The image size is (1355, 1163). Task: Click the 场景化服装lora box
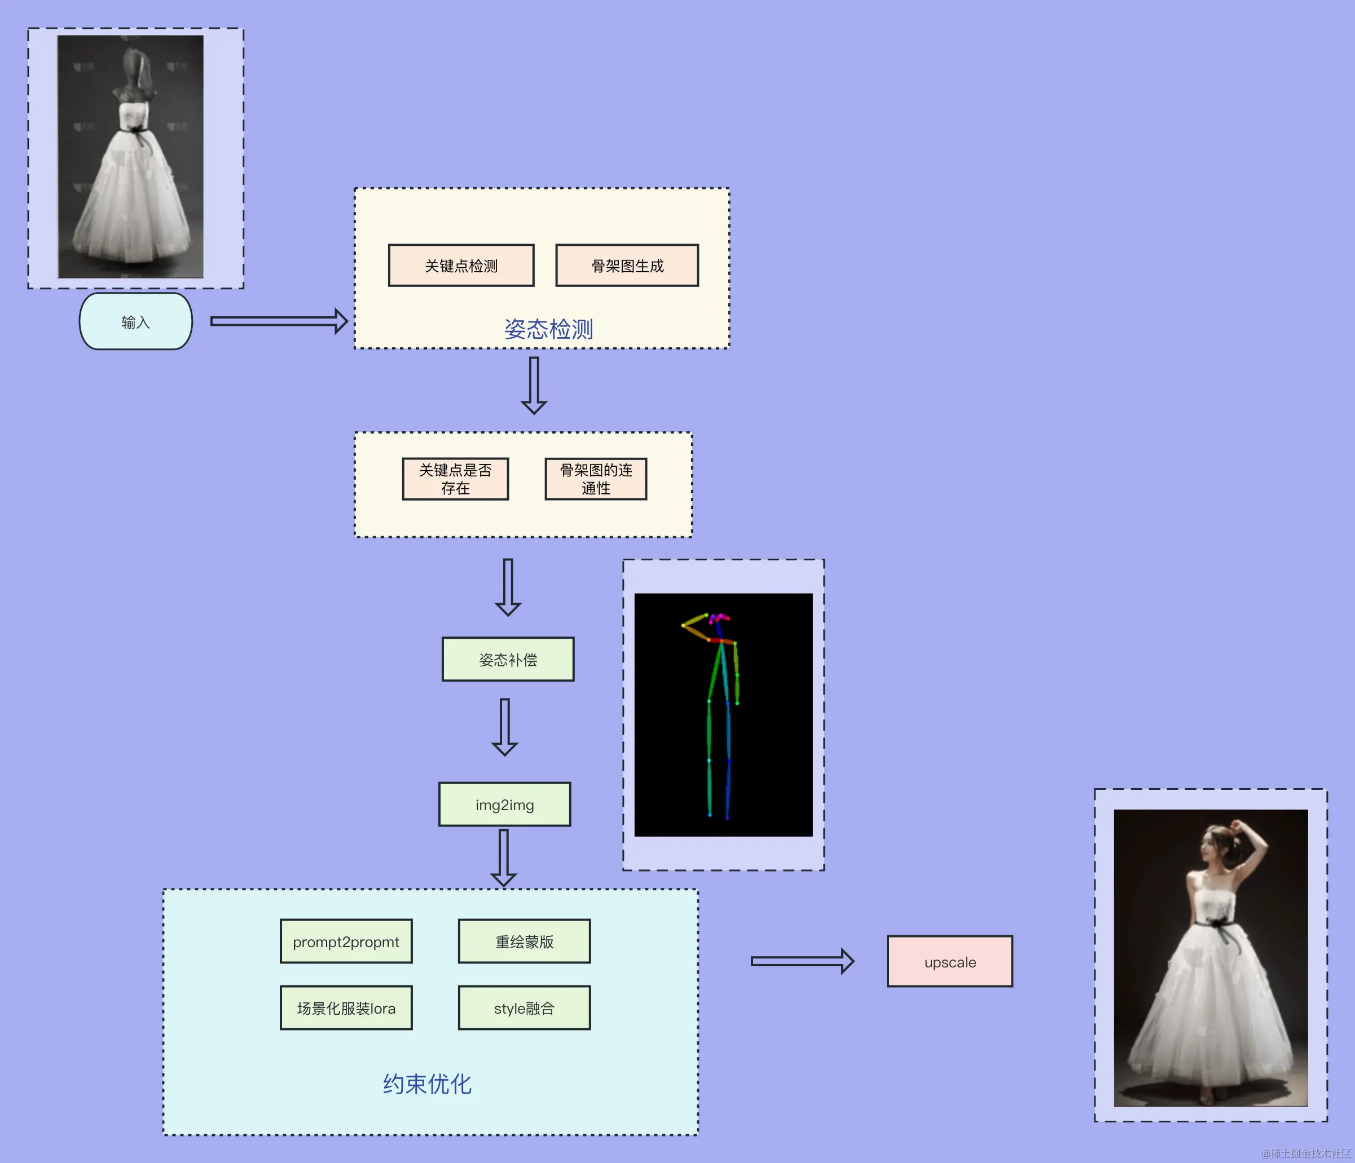[346, 1008]
